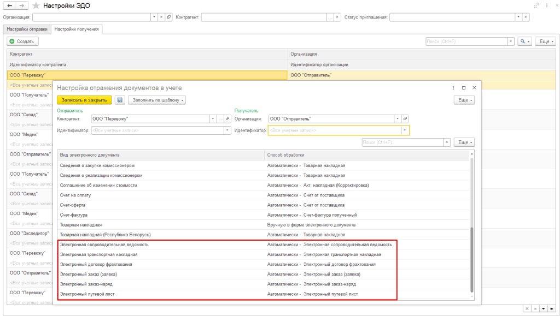The height and width of the screenshot is (316, 560).
Task: Select the Соглашение об изменении стоимости row
Action: 264,185
